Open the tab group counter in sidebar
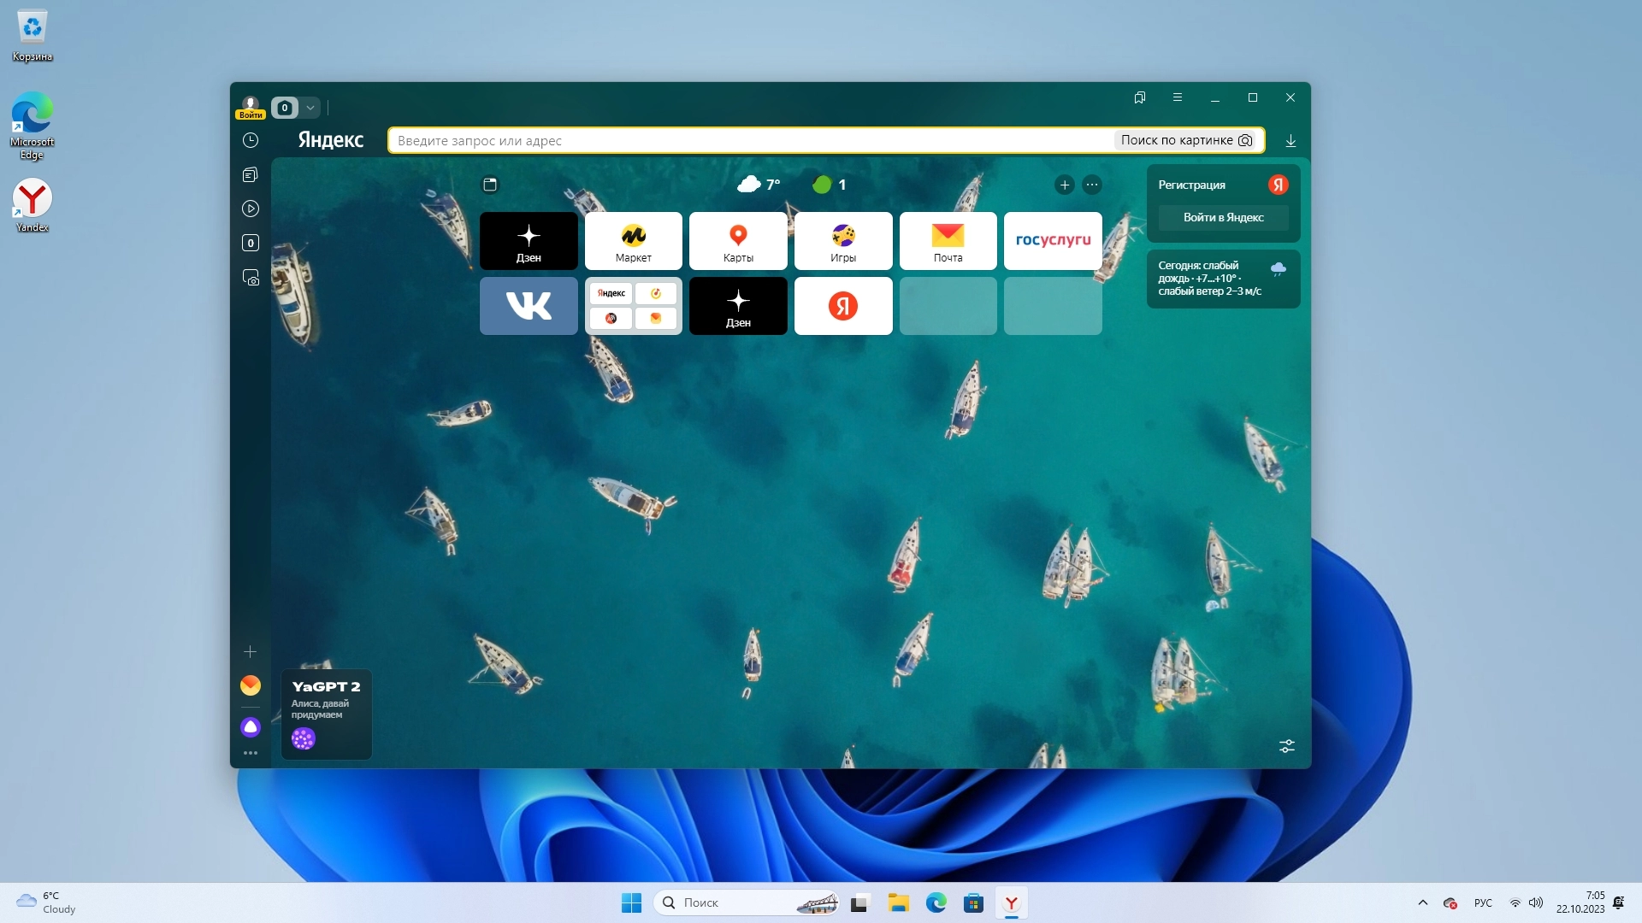Viewport: 1642px width, 923px height. point(251,243)
